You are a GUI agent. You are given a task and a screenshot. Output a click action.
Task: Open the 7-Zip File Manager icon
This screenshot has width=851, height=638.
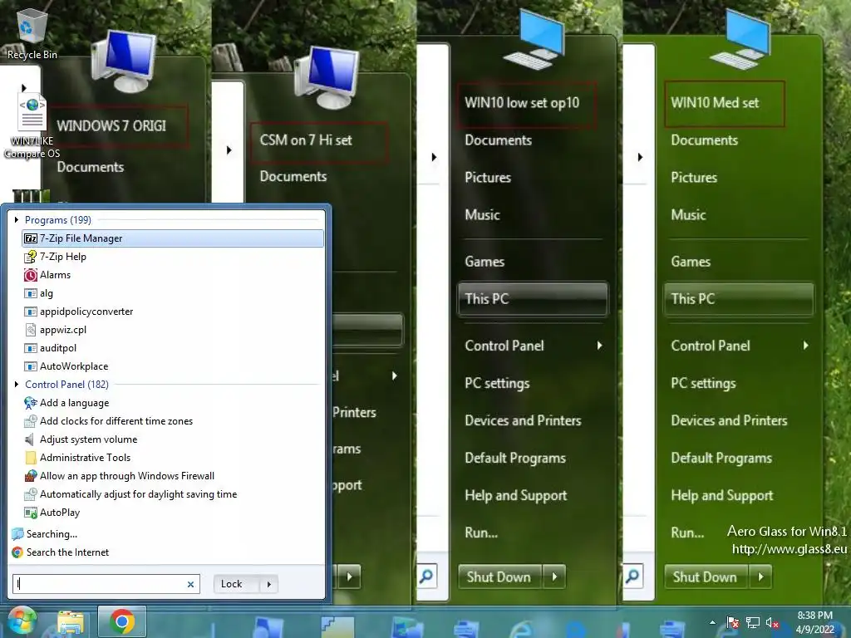(31, 238)
